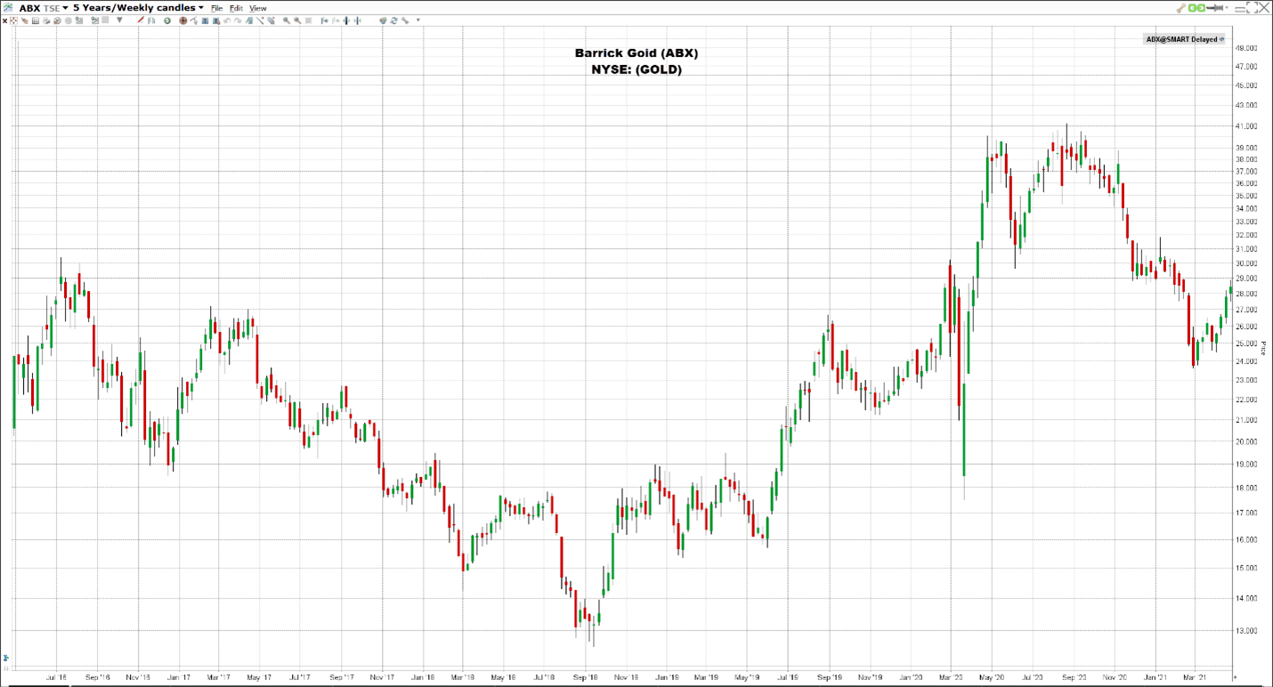Click the plus icon at the time axis end
1273x687 pixels.
tap(1235, 677)
